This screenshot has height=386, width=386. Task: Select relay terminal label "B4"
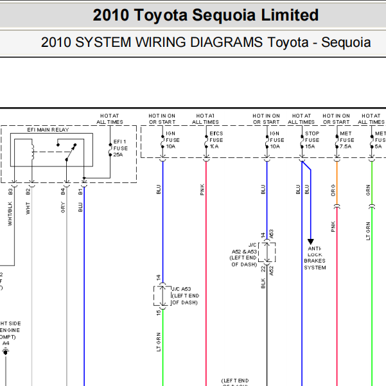[x=63, y=191]
